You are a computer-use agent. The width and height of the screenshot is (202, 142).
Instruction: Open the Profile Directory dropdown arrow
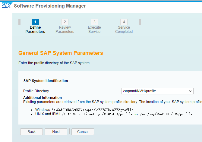[x=190, y=91]
